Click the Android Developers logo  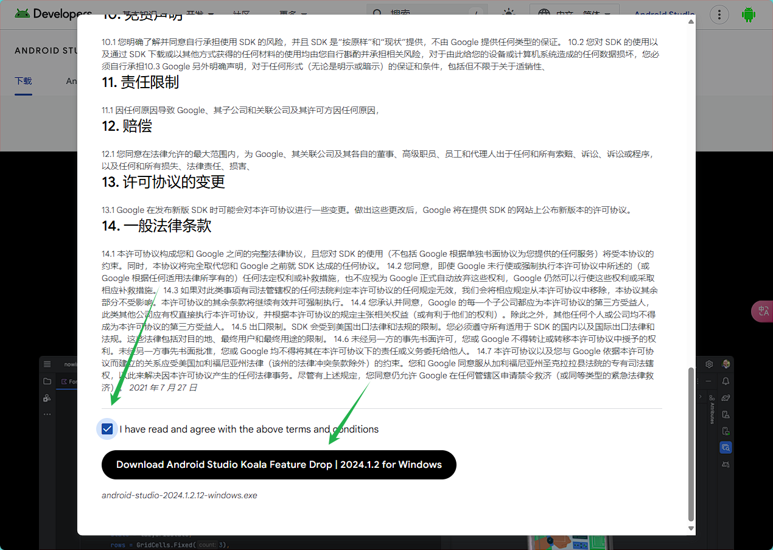[54, 13]
